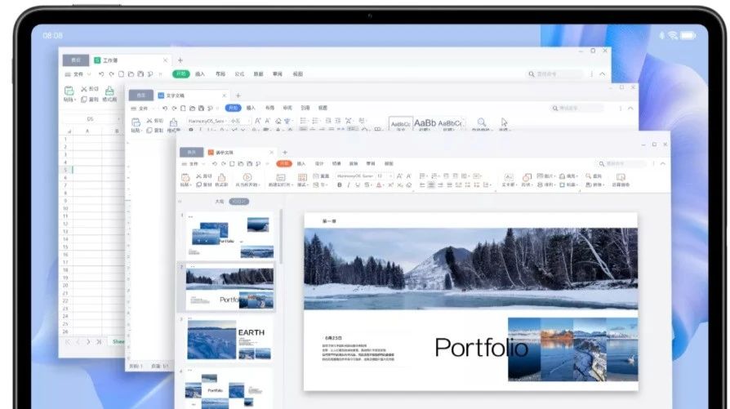Click the font color icon in presentation ribbon
The width and height of the screenshot is (730, 409).
(379, 185)
